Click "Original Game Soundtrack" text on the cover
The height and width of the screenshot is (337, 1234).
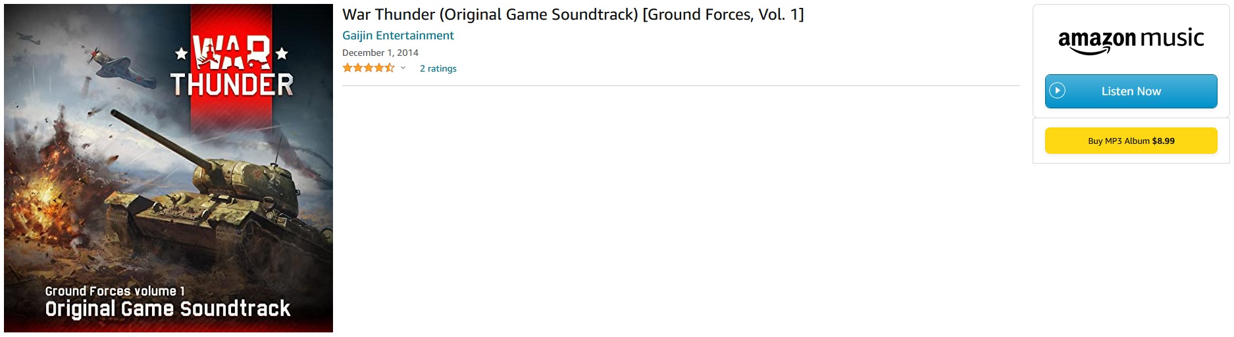[x=167, y=309]
